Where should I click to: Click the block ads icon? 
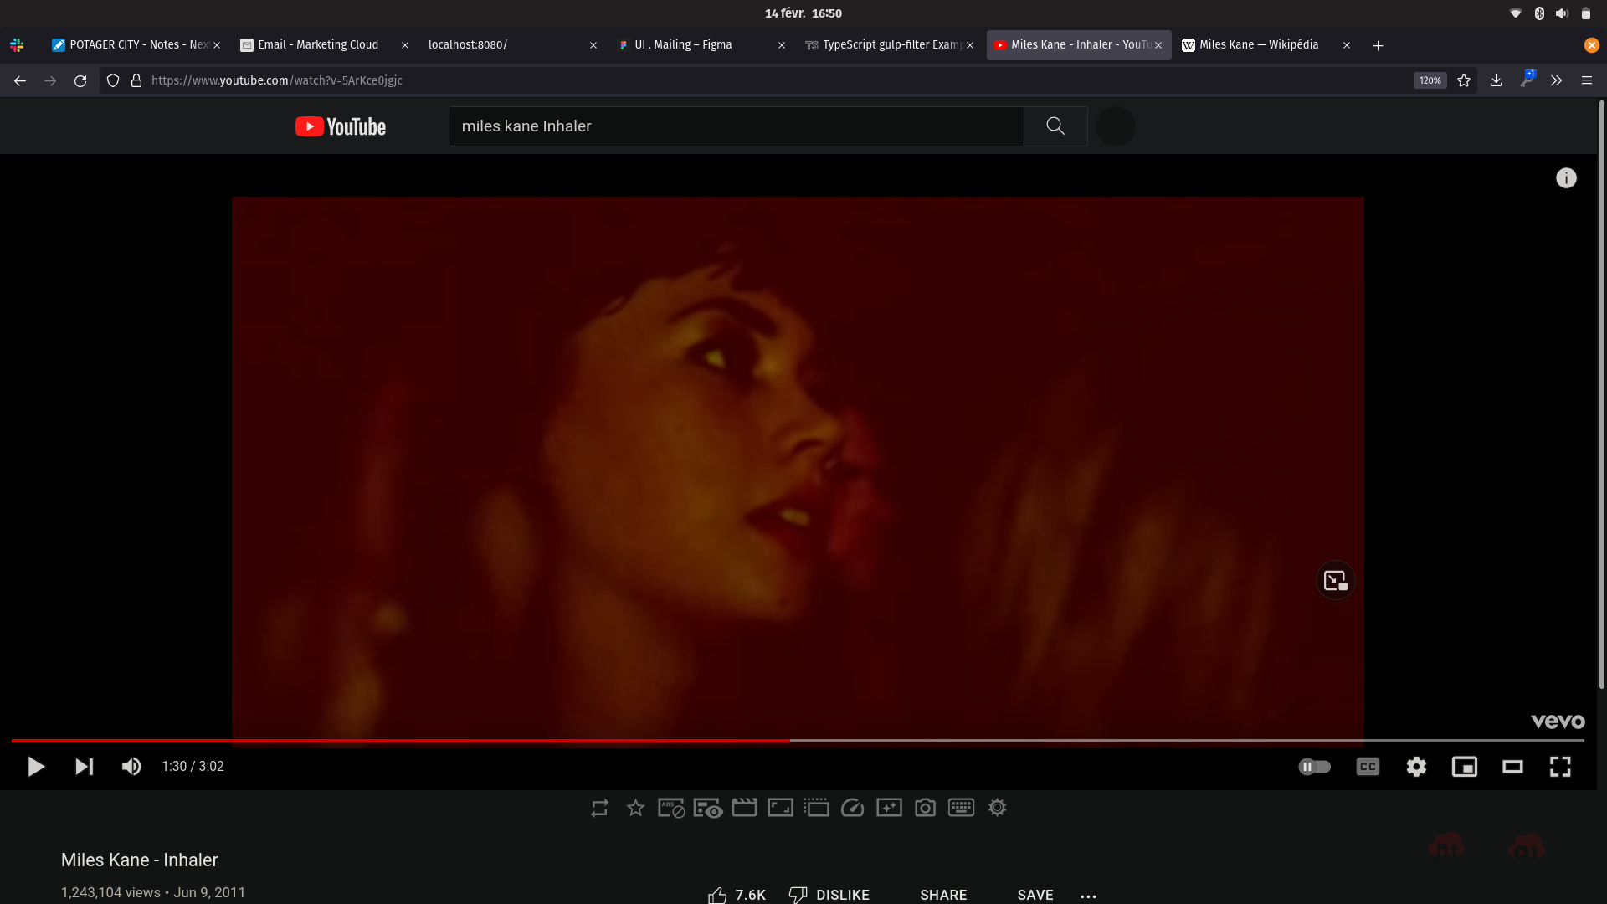[x=671, y=808]
